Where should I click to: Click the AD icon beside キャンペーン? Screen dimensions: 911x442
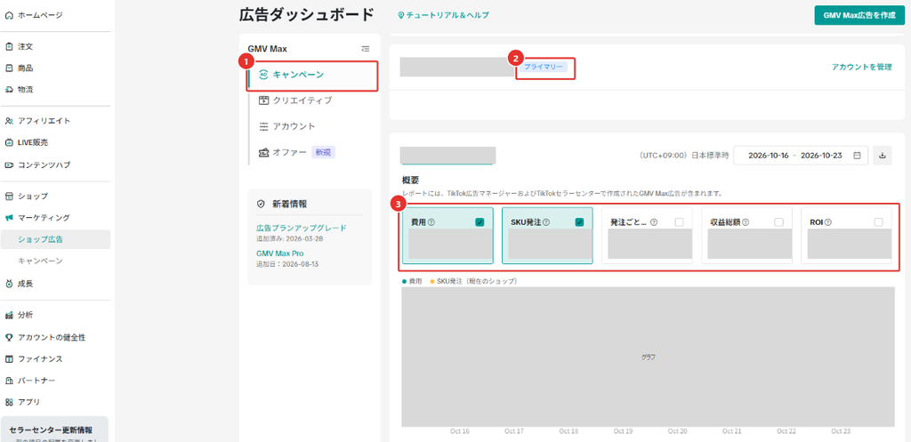click(x=263, y=75)
